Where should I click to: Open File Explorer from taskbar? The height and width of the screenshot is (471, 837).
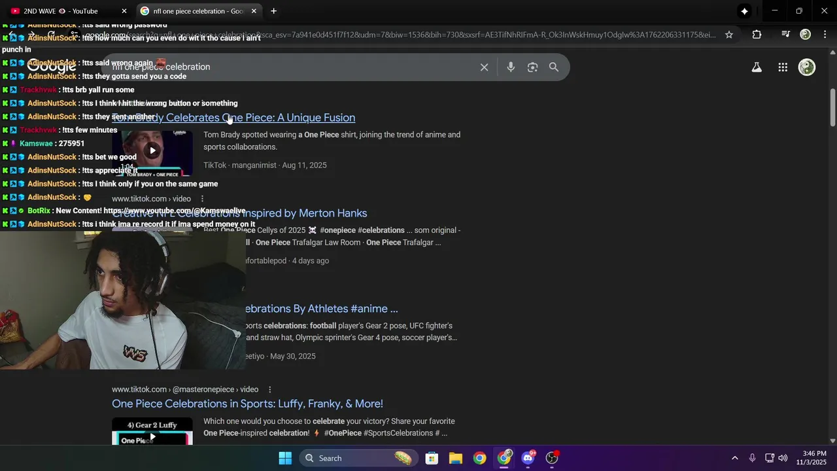[x=456, y=458]
